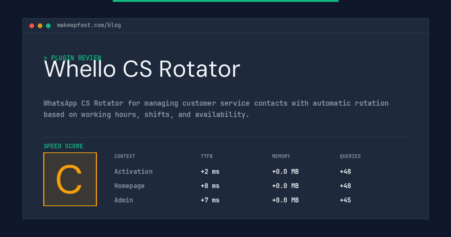Select the '> PLUGIN REVIEW' label
The height and width of the screenshot is (237, 451).
(x=72, y=58)
